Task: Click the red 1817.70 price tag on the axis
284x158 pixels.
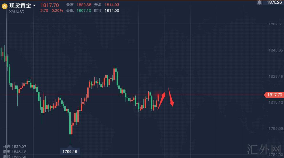Action: [x=274, y=95]
